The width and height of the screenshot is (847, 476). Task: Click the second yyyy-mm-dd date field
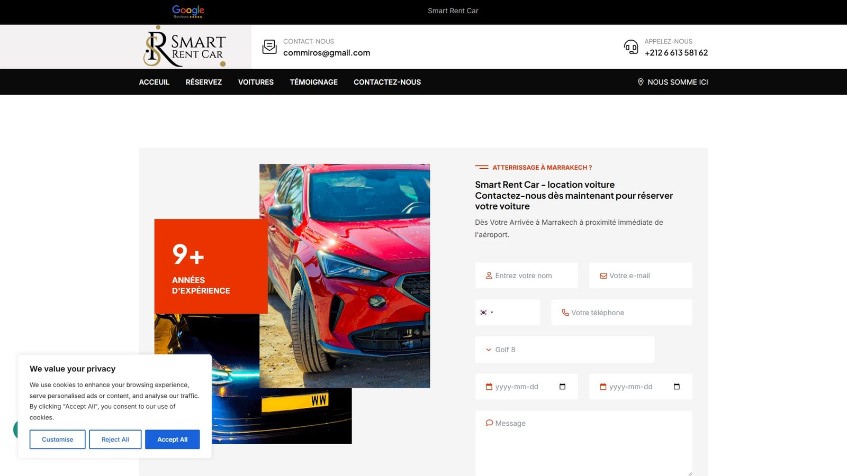pos(641,387)
